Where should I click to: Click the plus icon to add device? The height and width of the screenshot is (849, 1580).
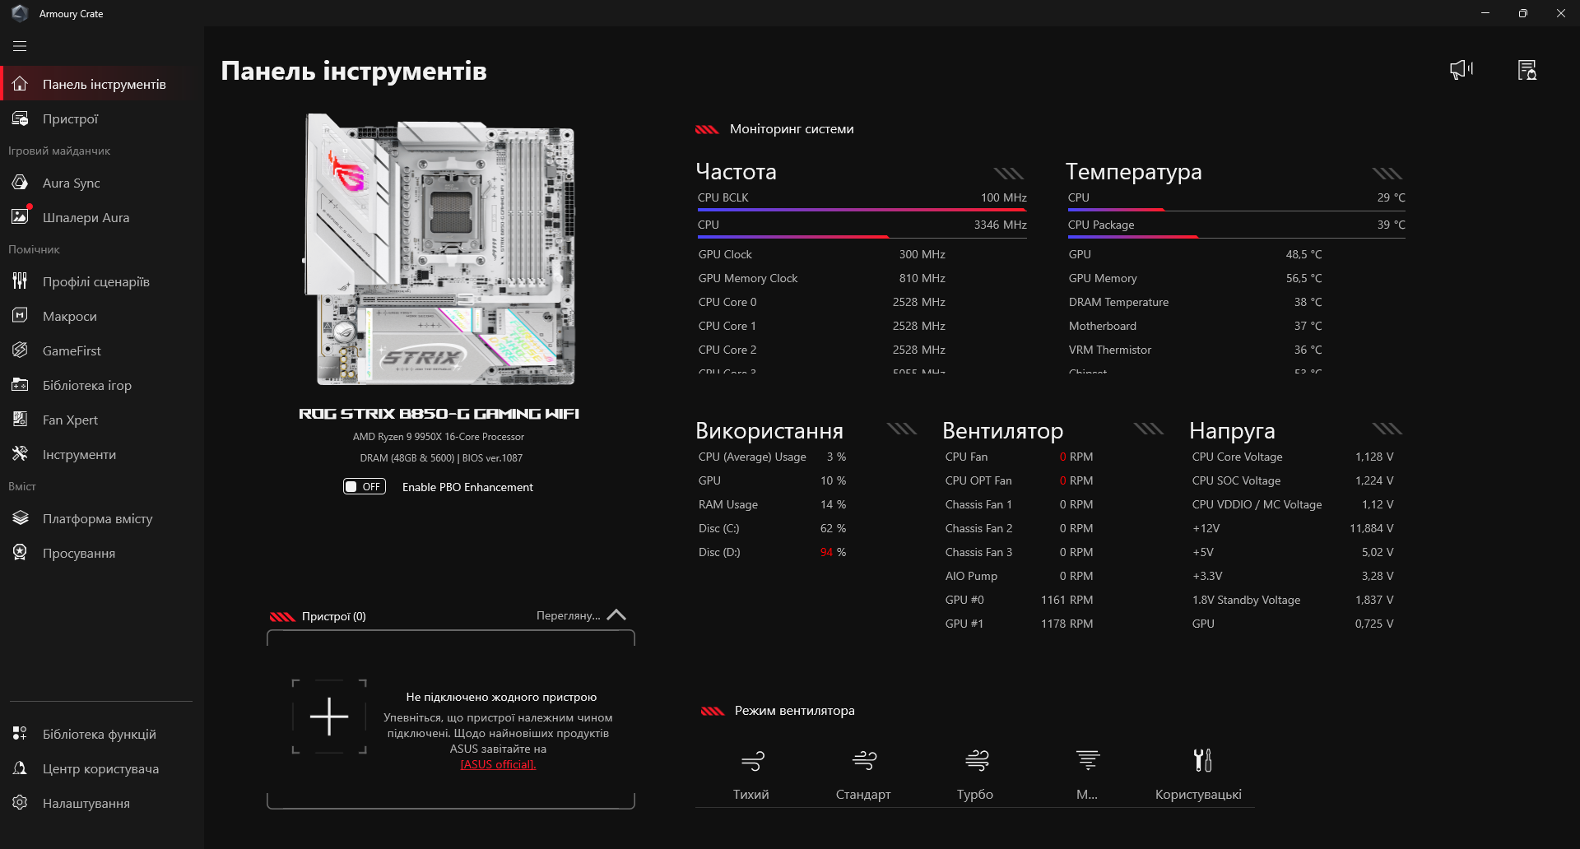[x=329, y=717]
